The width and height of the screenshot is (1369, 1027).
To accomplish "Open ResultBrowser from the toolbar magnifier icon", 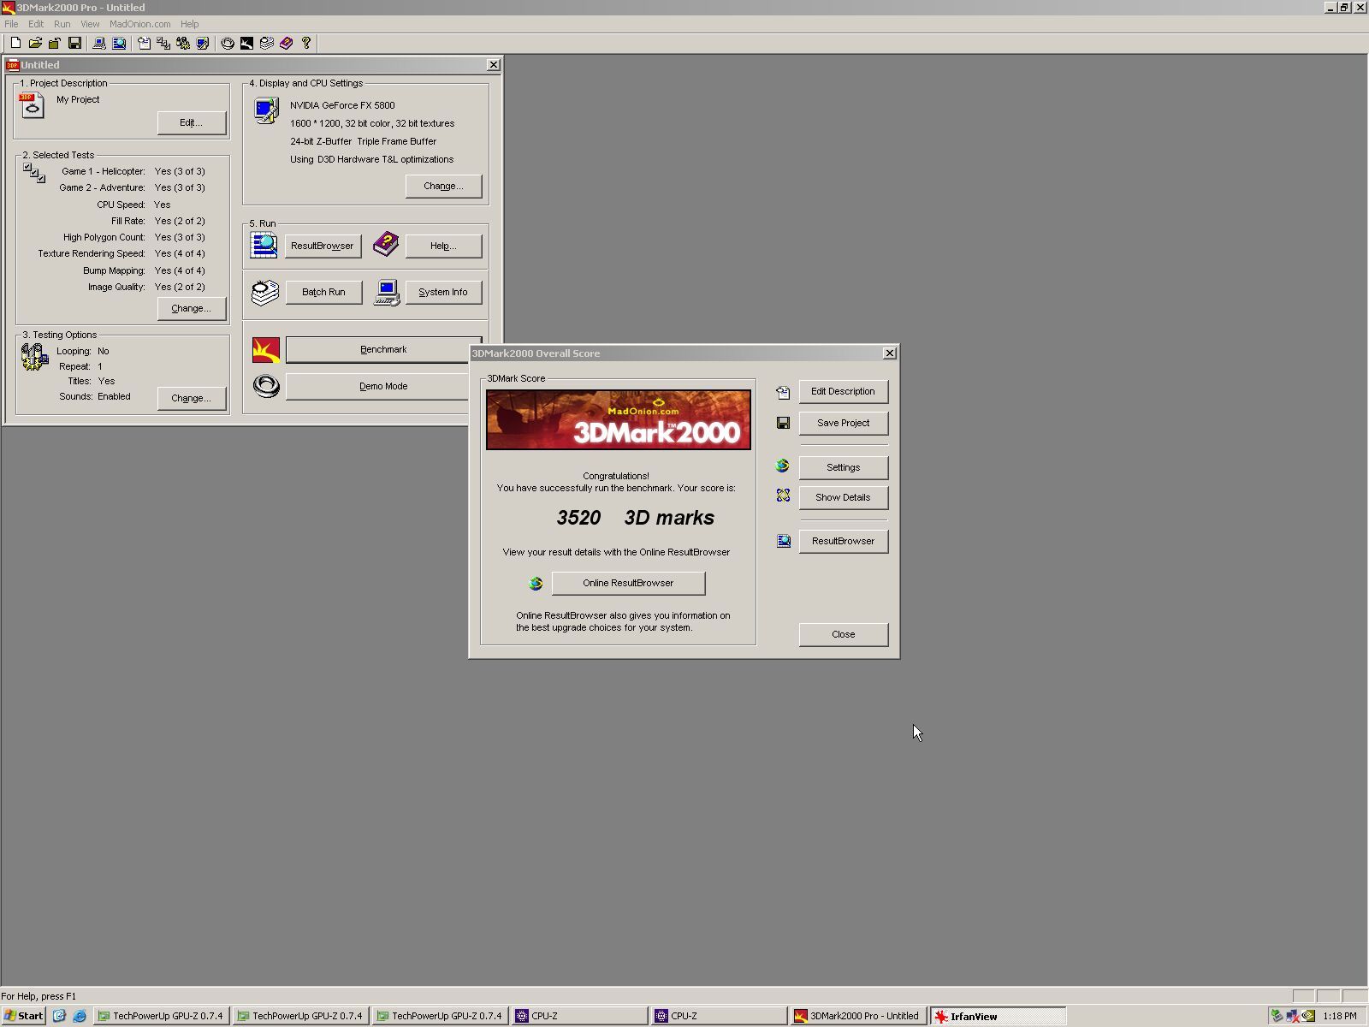I will [119, 43].
